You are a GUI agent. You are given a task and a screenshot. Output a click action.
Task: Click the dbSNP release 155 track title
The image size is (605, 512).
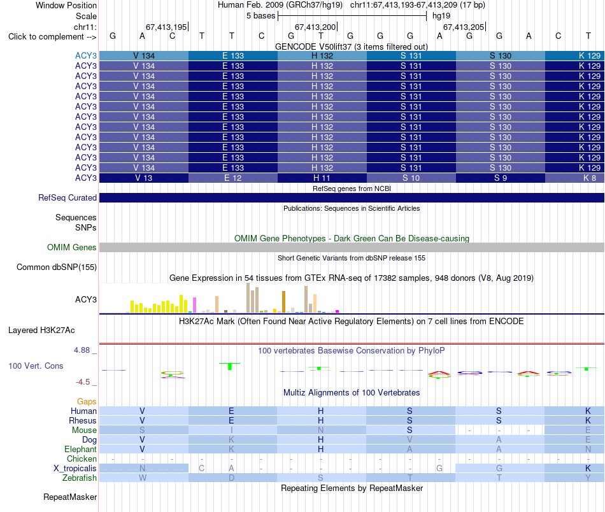point(352,258)
